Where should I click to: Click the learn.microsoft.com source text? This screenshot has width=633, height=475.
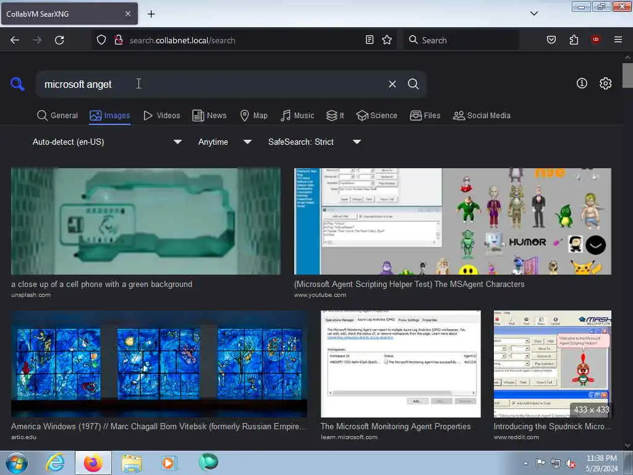[349, 437]
